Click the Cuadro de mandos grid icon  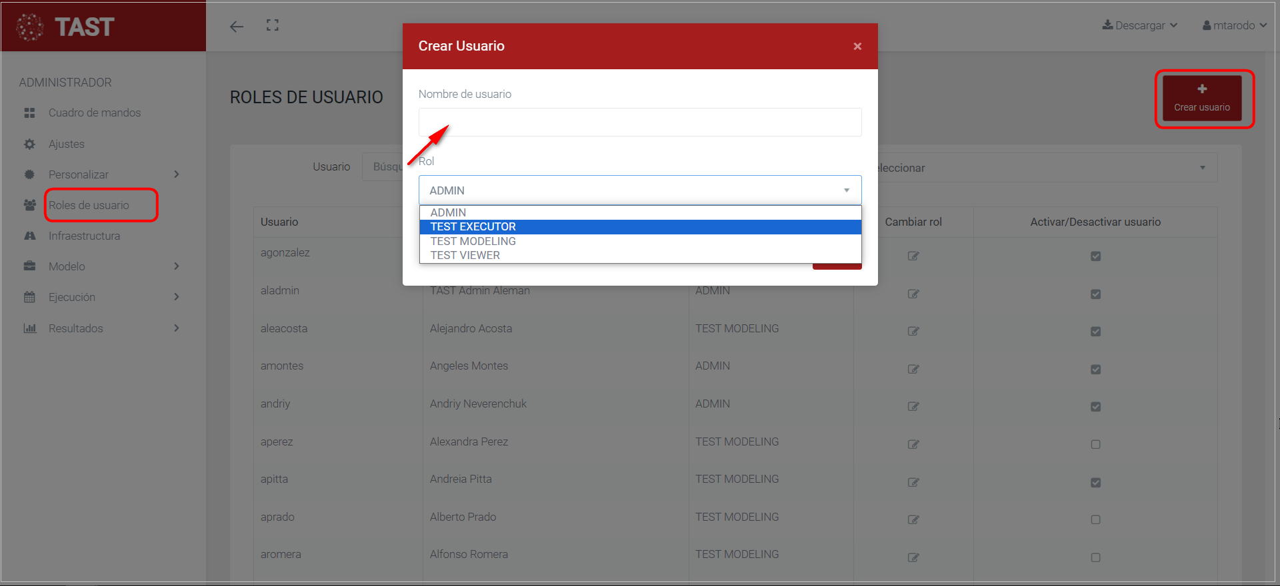29,113
